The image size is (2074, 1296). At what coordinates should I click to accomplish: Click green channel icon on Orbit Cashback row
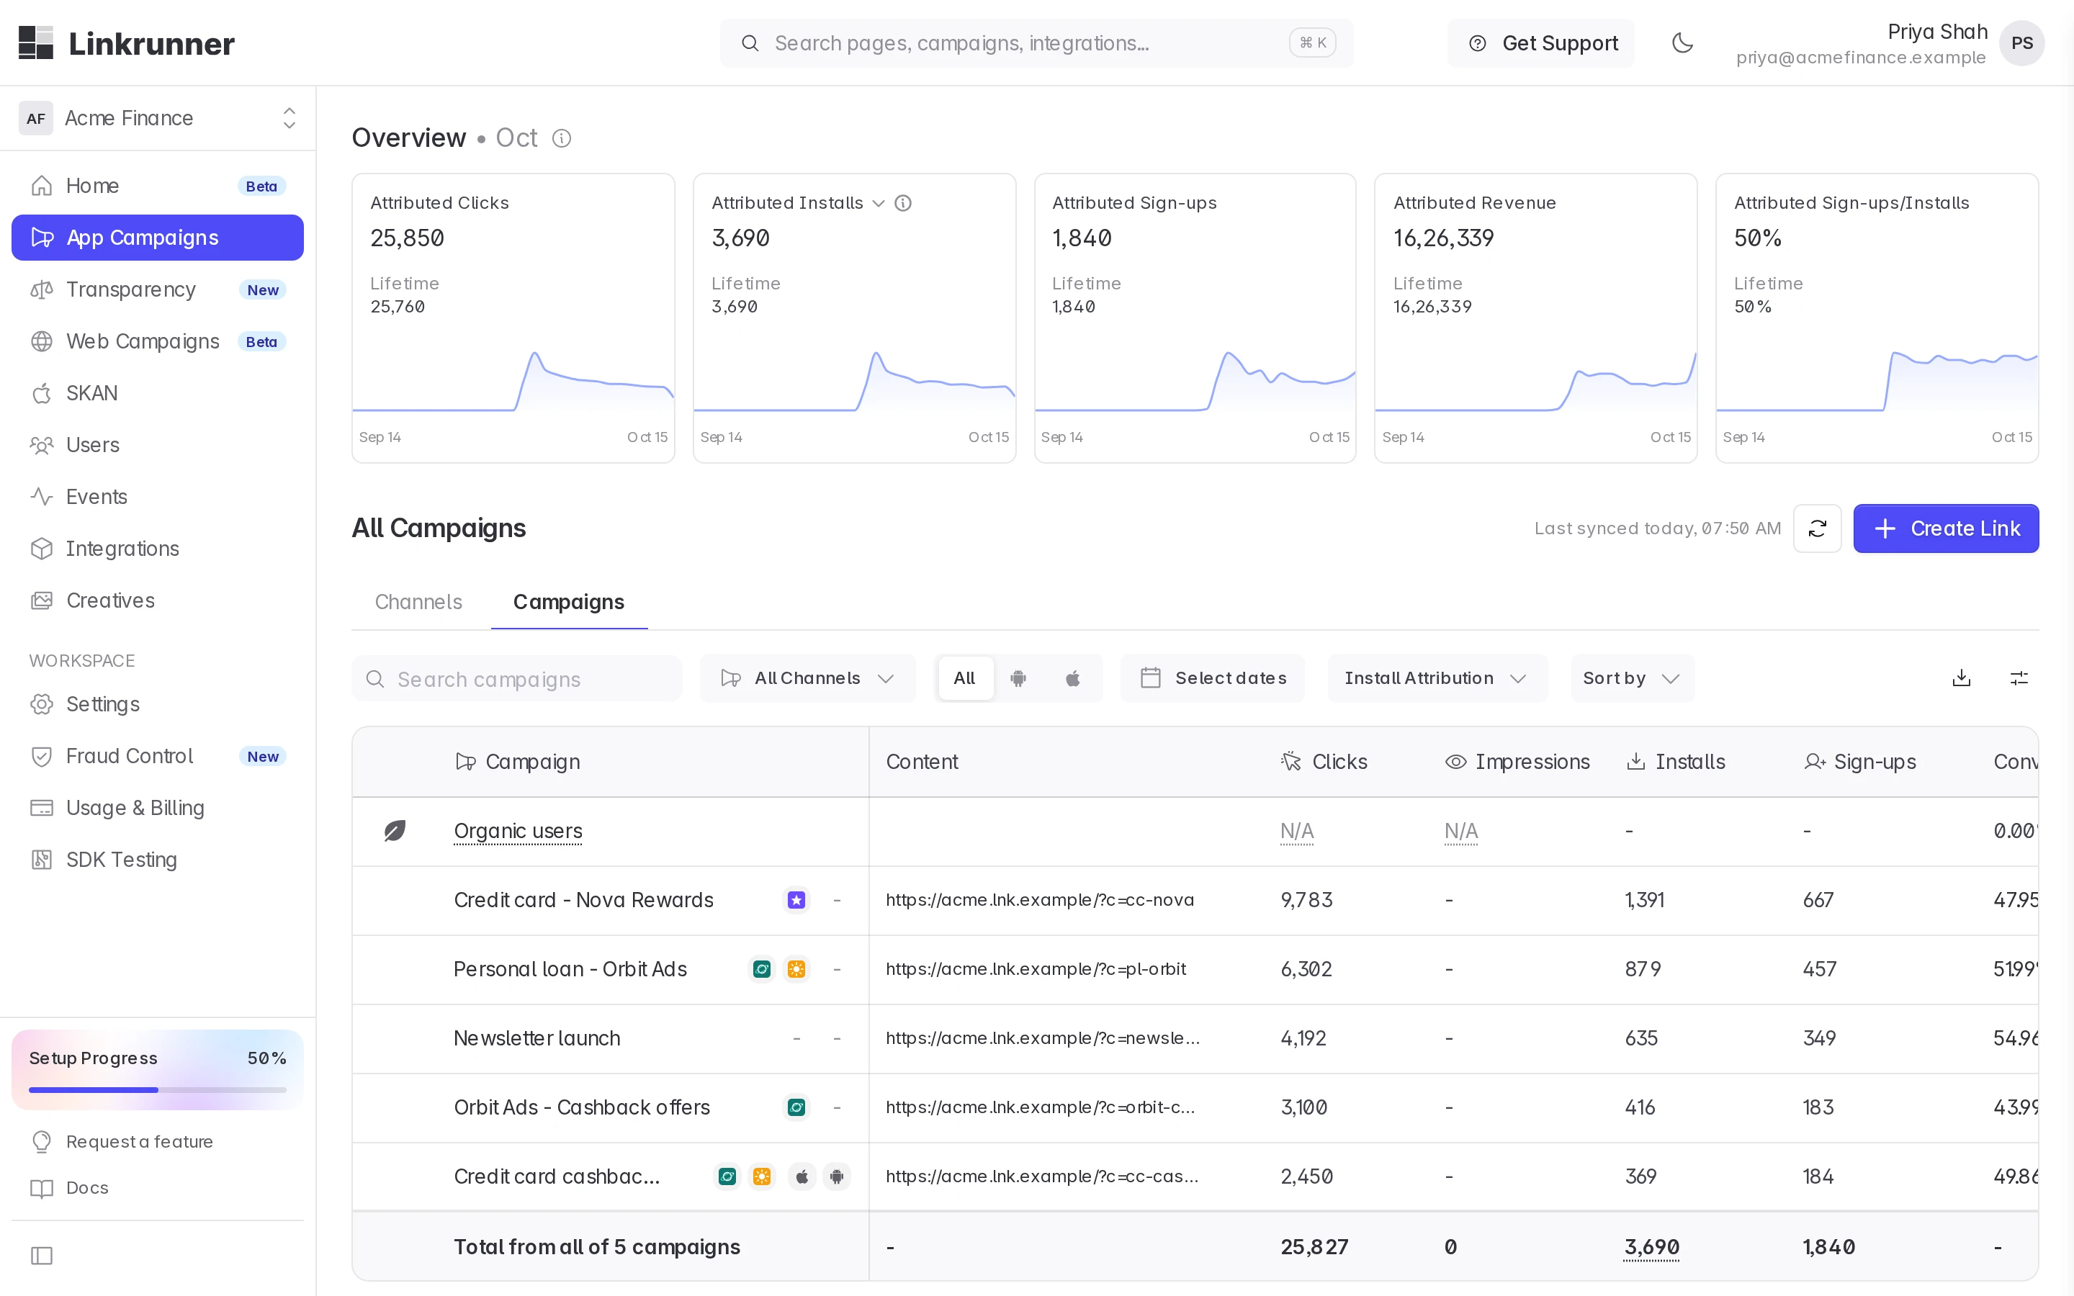click(796, 1107)
